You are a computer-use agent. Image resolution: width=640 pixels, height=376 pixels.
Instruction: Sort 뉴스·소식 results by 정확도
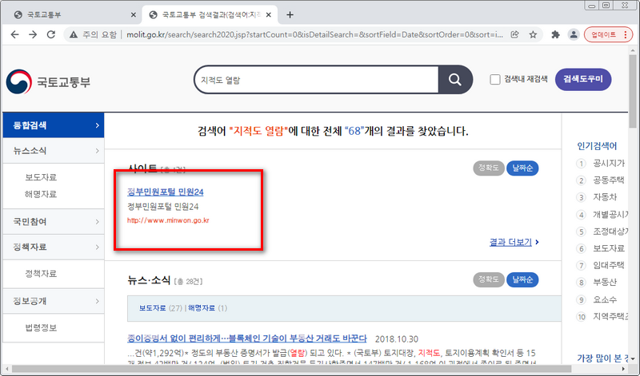pos(489,279)
